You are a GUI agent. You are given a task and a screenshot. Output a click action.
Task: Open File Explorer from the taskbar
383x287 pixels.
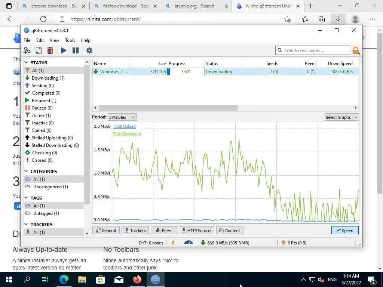pyautogui.click(x=82, y=280)
